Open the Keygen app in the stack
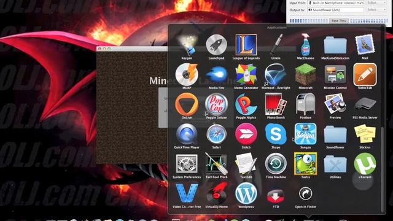The height and width of the screenshot is (221, 393). [187, 45]
